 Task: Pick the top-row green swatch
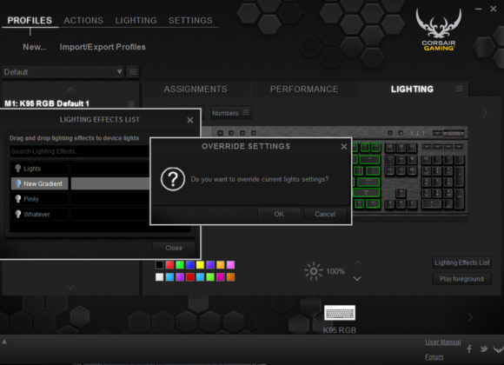tap(180, 265)
